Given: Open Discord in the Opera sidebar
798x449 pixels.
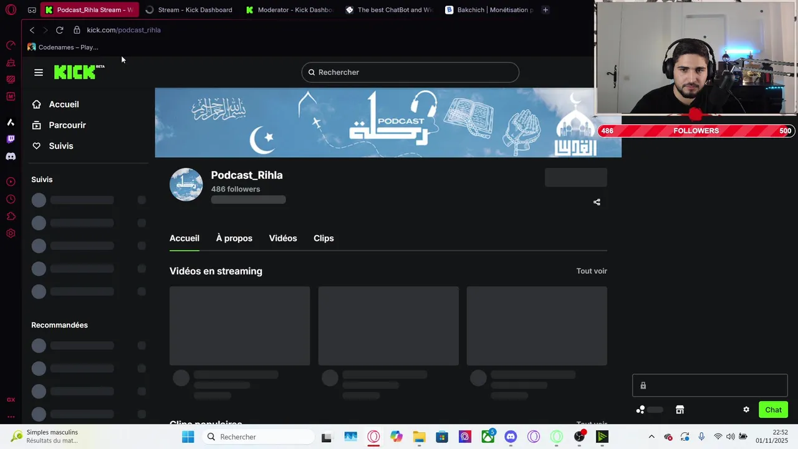Looking at the screenshot, I should (11, 157).
